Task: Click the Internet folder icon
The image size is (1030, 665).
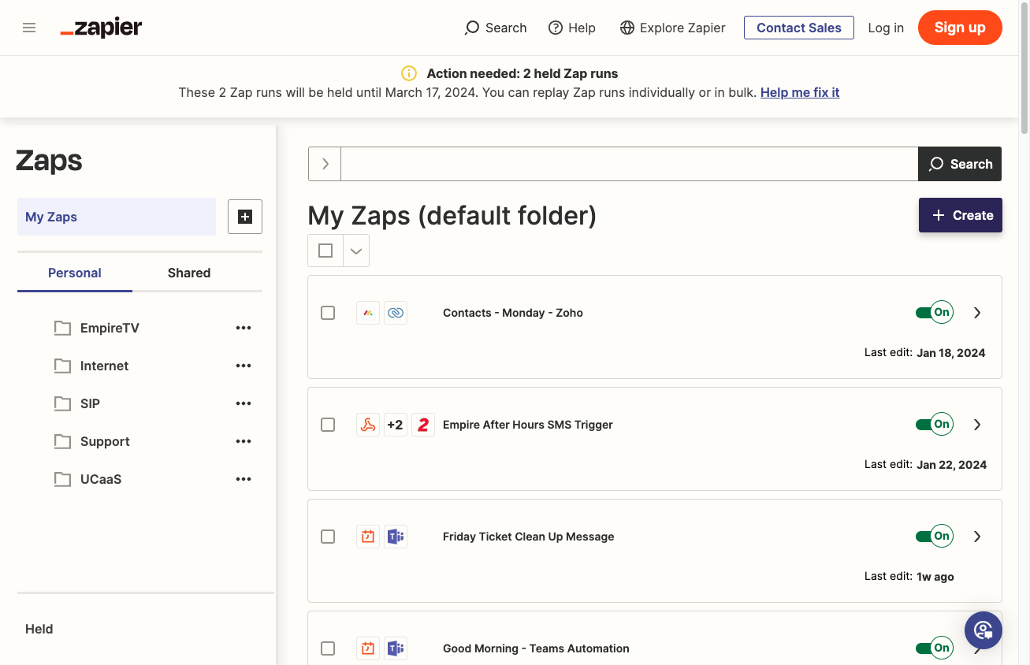Action: pos(62,366)
